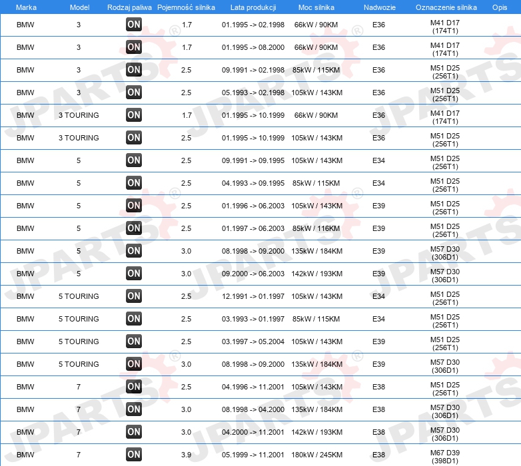
Task: Click ON icon for 3 TOURING 2.5 row
Action: [134, 138]
